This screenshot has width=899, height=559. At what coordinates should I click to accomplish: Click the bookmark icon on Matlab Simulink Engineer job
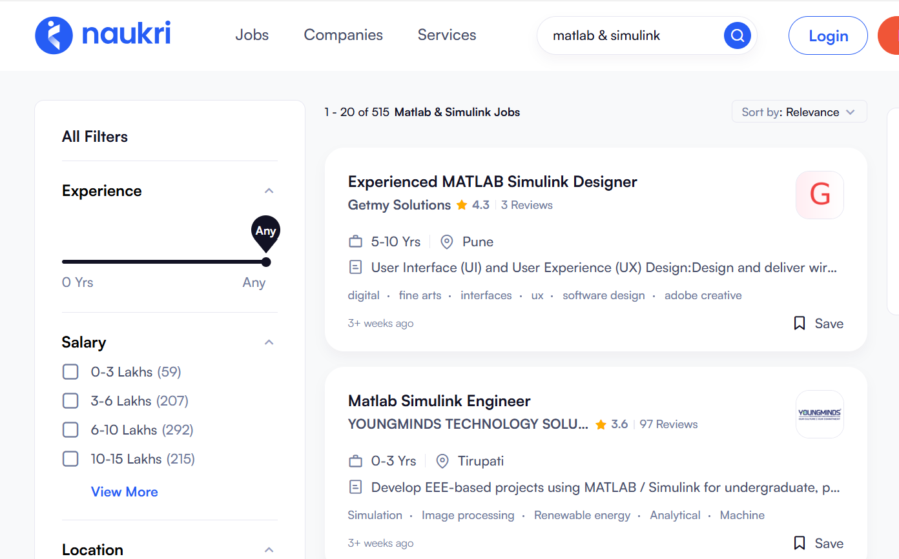click(x=799, y=543)
